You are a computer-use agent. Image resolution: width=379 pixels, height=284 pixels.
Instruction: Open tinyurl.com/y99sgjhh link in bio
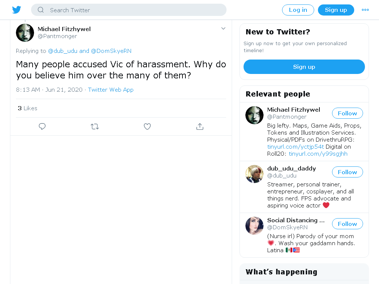[318, 154]
